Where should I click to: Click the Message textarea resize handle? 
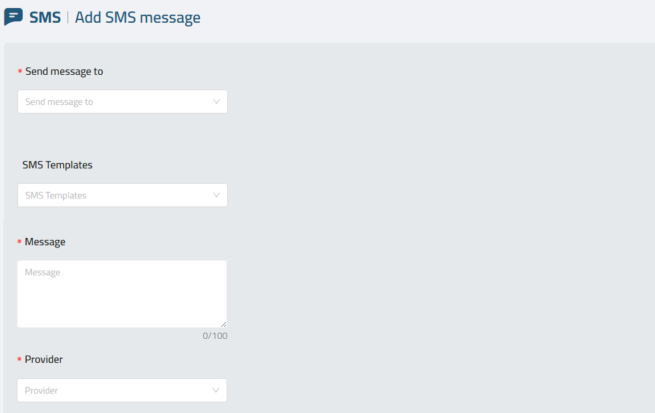click(x=223, y=324)
